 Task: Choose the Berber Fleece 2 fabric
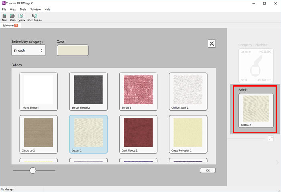88,91
